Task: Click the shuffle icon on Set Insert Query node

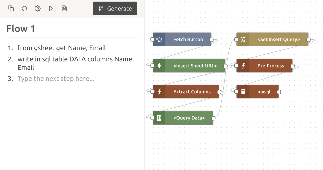Action: coord(243,39)
